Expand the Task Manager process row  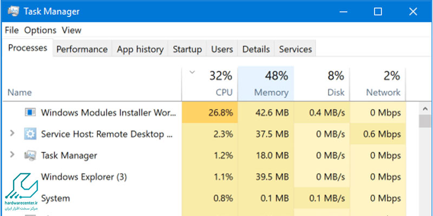point(12,155)
